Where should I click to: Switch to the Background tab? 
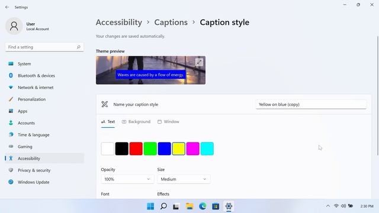click(136, 122)
